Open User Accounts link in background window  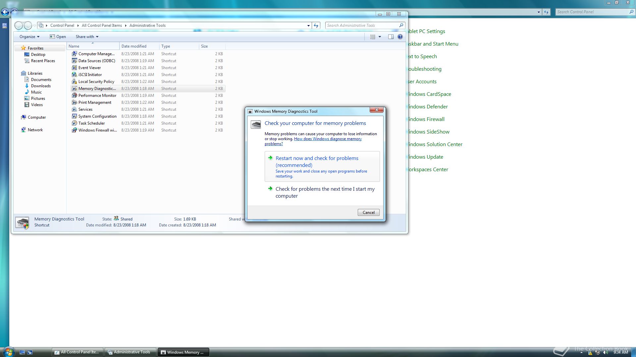tap(422, 82)
